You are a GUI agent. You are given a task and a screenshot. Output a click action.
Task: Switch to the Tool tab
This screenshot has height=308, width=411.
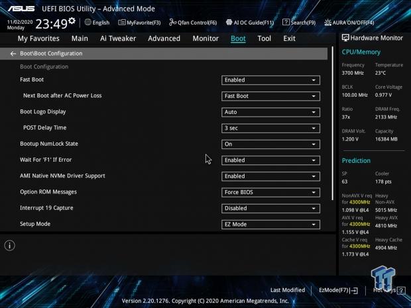(x=264, y=38)
